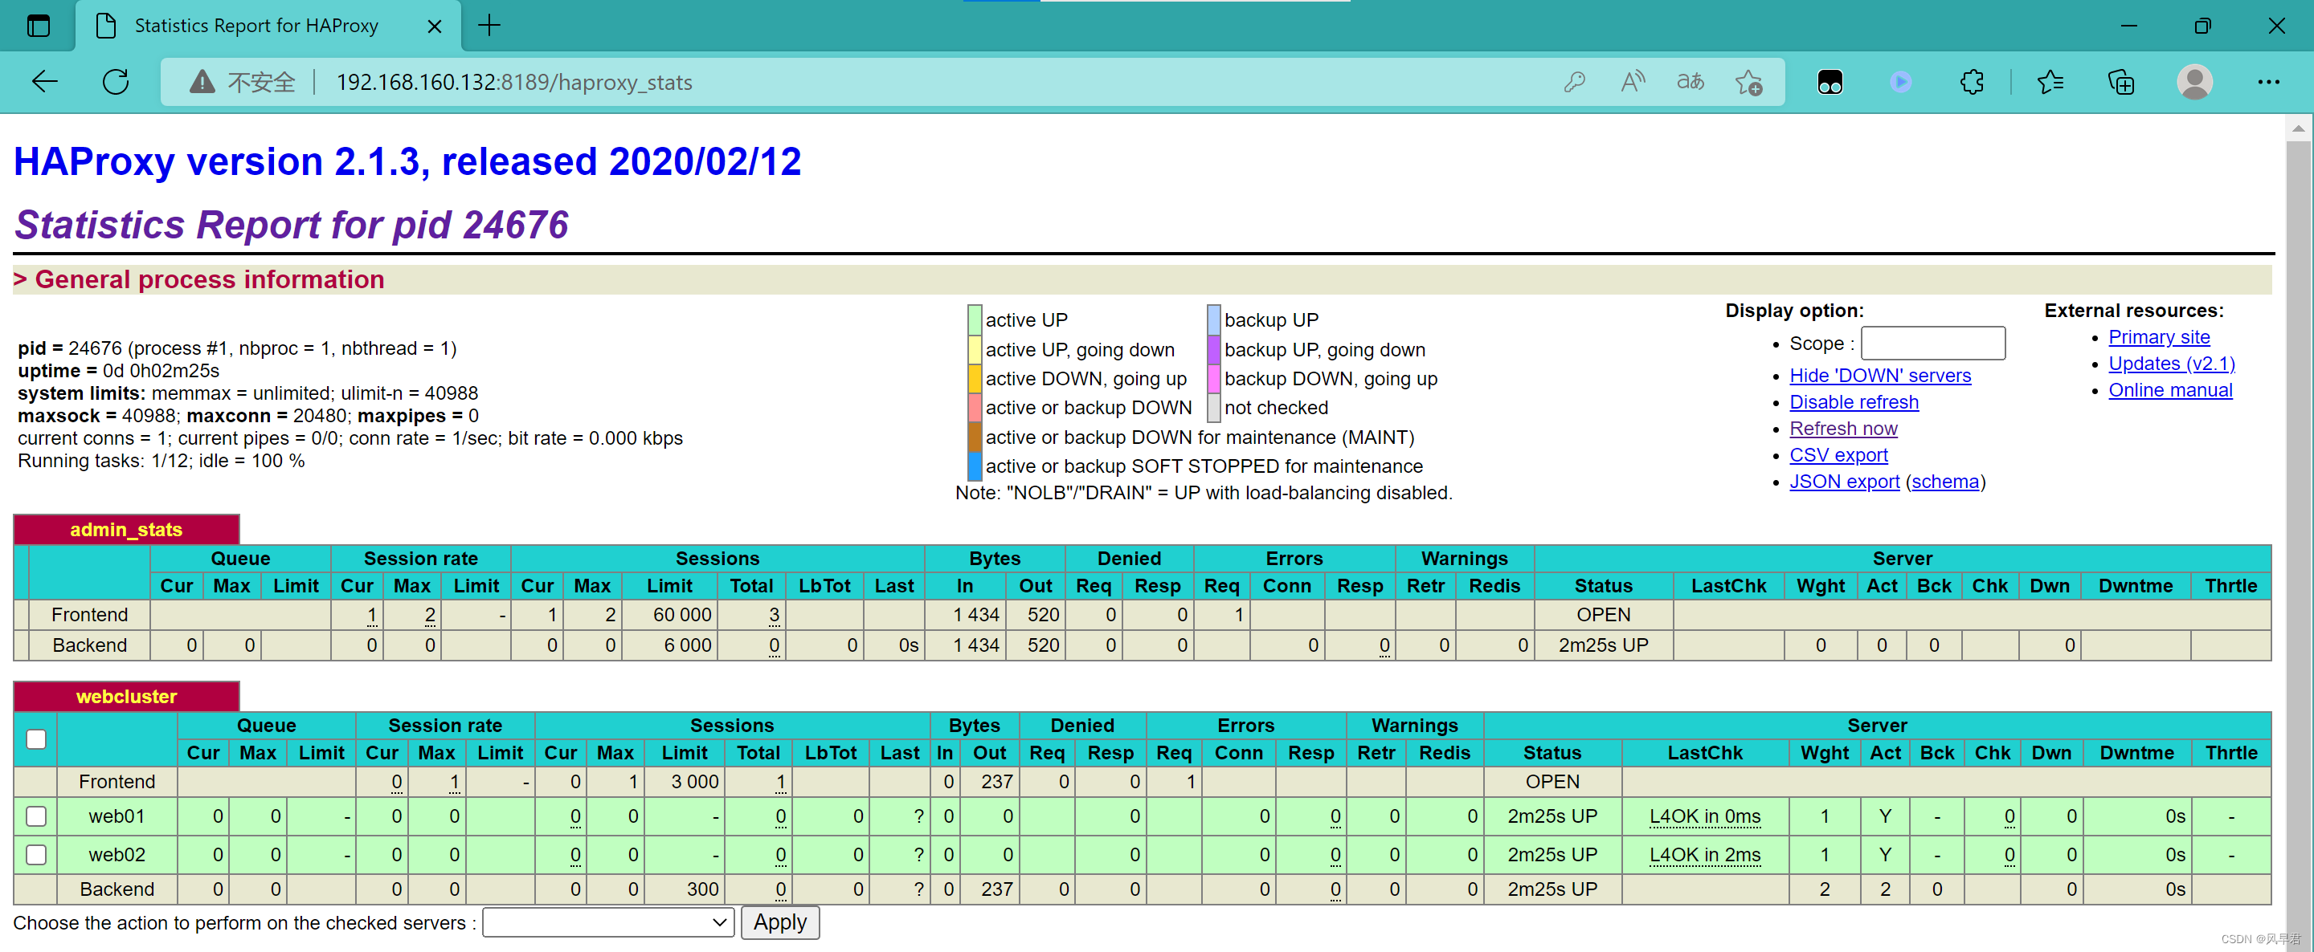Viewport: 2314px width, 952px height.
Task: Open the user profile avatar
Action: [2194, 82]
